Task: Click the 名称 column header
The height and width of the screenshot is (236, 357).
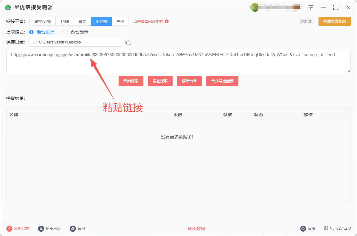Action: pos(14,115)
